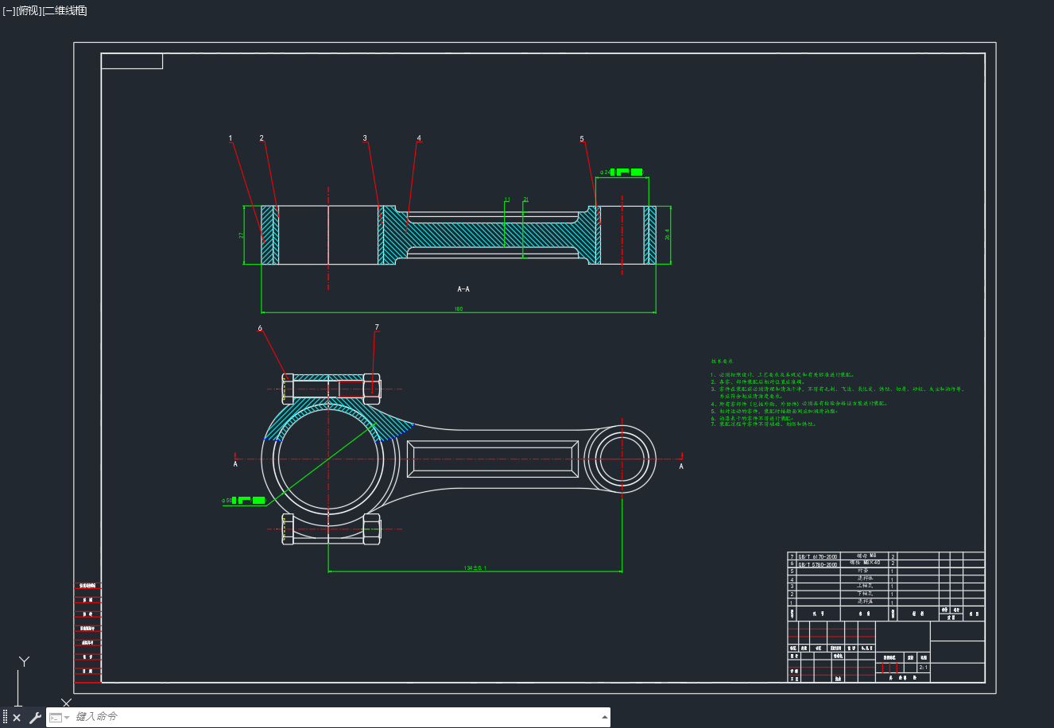This screenshot has height=728, width=1054.
Task: Pick leader callout number 7 near the nut
Action: 377,327
